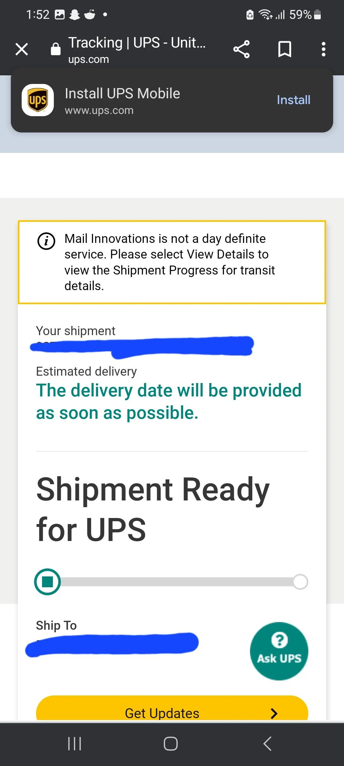This screenshot has width=344, height=766.
Task: Tap the page title Tracking | UPS
Action: point(137,43)
